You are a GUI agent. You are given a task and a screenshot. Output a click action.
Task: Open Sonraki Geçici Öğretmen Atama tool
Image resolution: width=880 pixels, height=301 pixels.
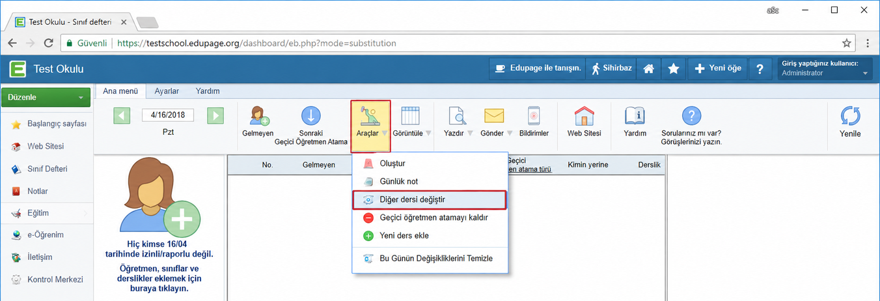point(310,116)
